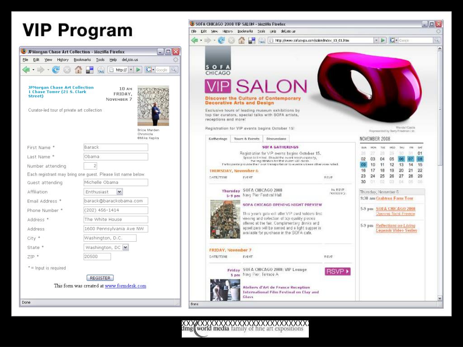Click green Go arrow in JPMorgan window
Screen dimensions: 463x347
coord(138,70)
